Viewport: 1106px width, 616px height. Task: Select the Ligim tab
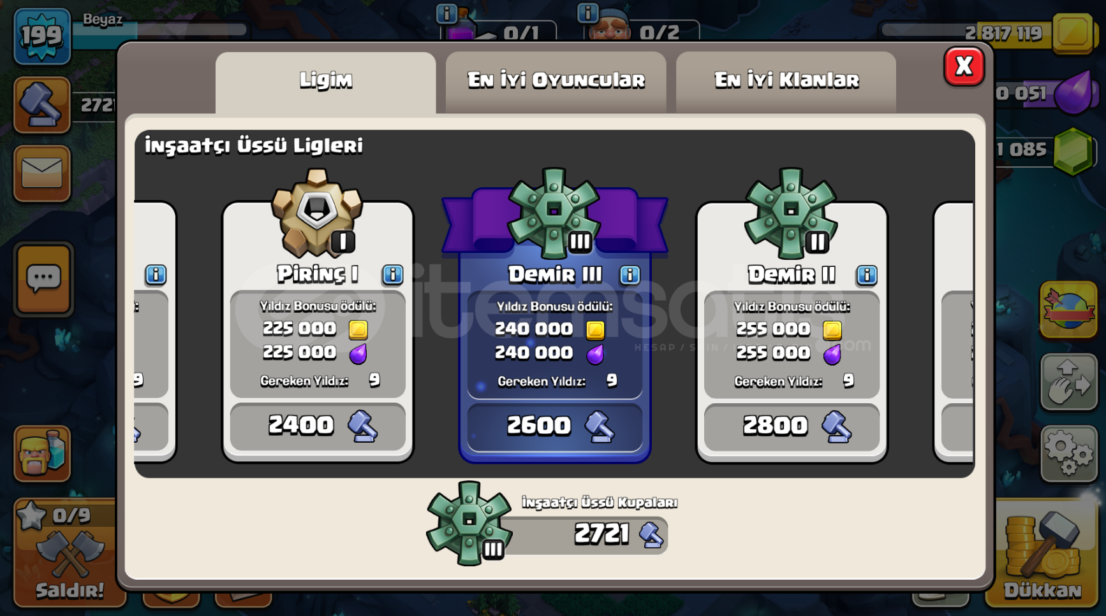(x=326, y=82)
